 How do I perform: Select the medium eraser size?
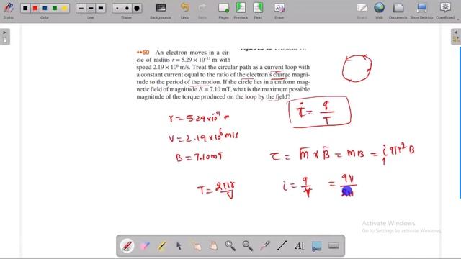tap(127, 8)
